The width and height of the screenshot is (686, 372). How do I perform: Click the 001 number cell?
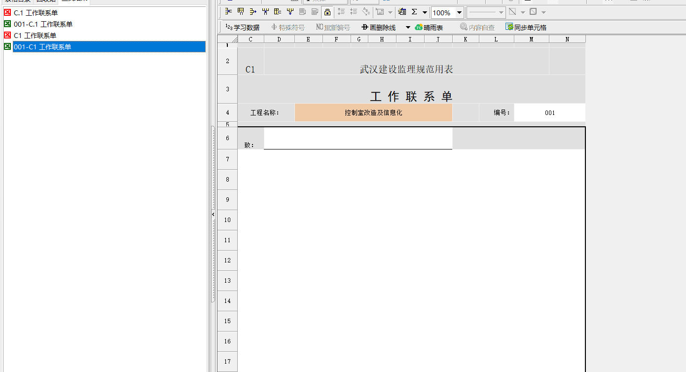(x=550, y=112)
